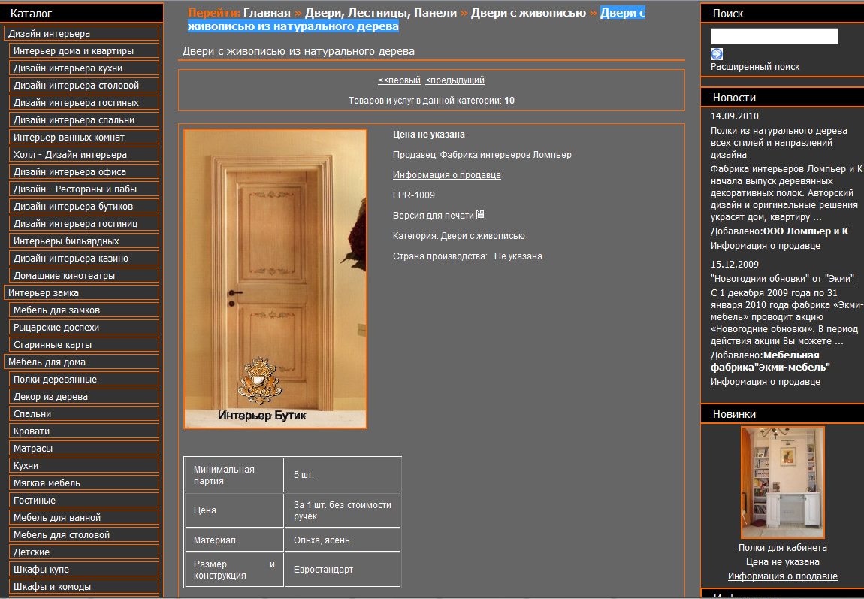The height and width of the screenshot is (599, 864).
Task: Open Кровати category
Action: click(x=83, y=431)
